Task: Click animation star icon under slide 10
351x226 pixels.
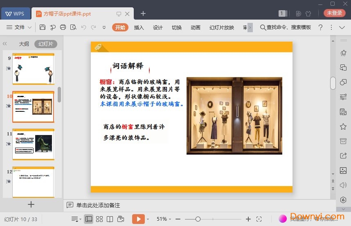Action: click(x=8, y=106)
